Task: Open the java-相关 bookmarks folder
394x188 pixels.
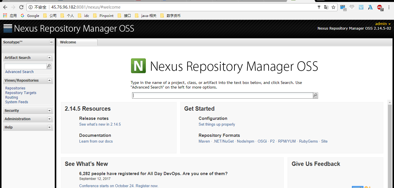Action: tap(146, 16)
